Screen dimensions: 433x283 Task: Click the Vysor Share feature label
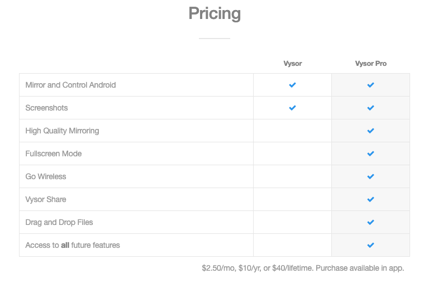(46, 199)
